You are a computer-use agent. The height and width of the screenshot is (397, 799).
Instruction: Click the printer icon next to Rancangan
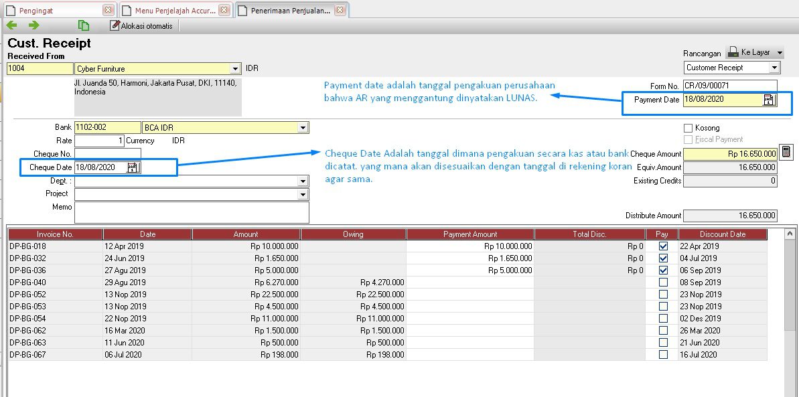(x=733, y=52)
